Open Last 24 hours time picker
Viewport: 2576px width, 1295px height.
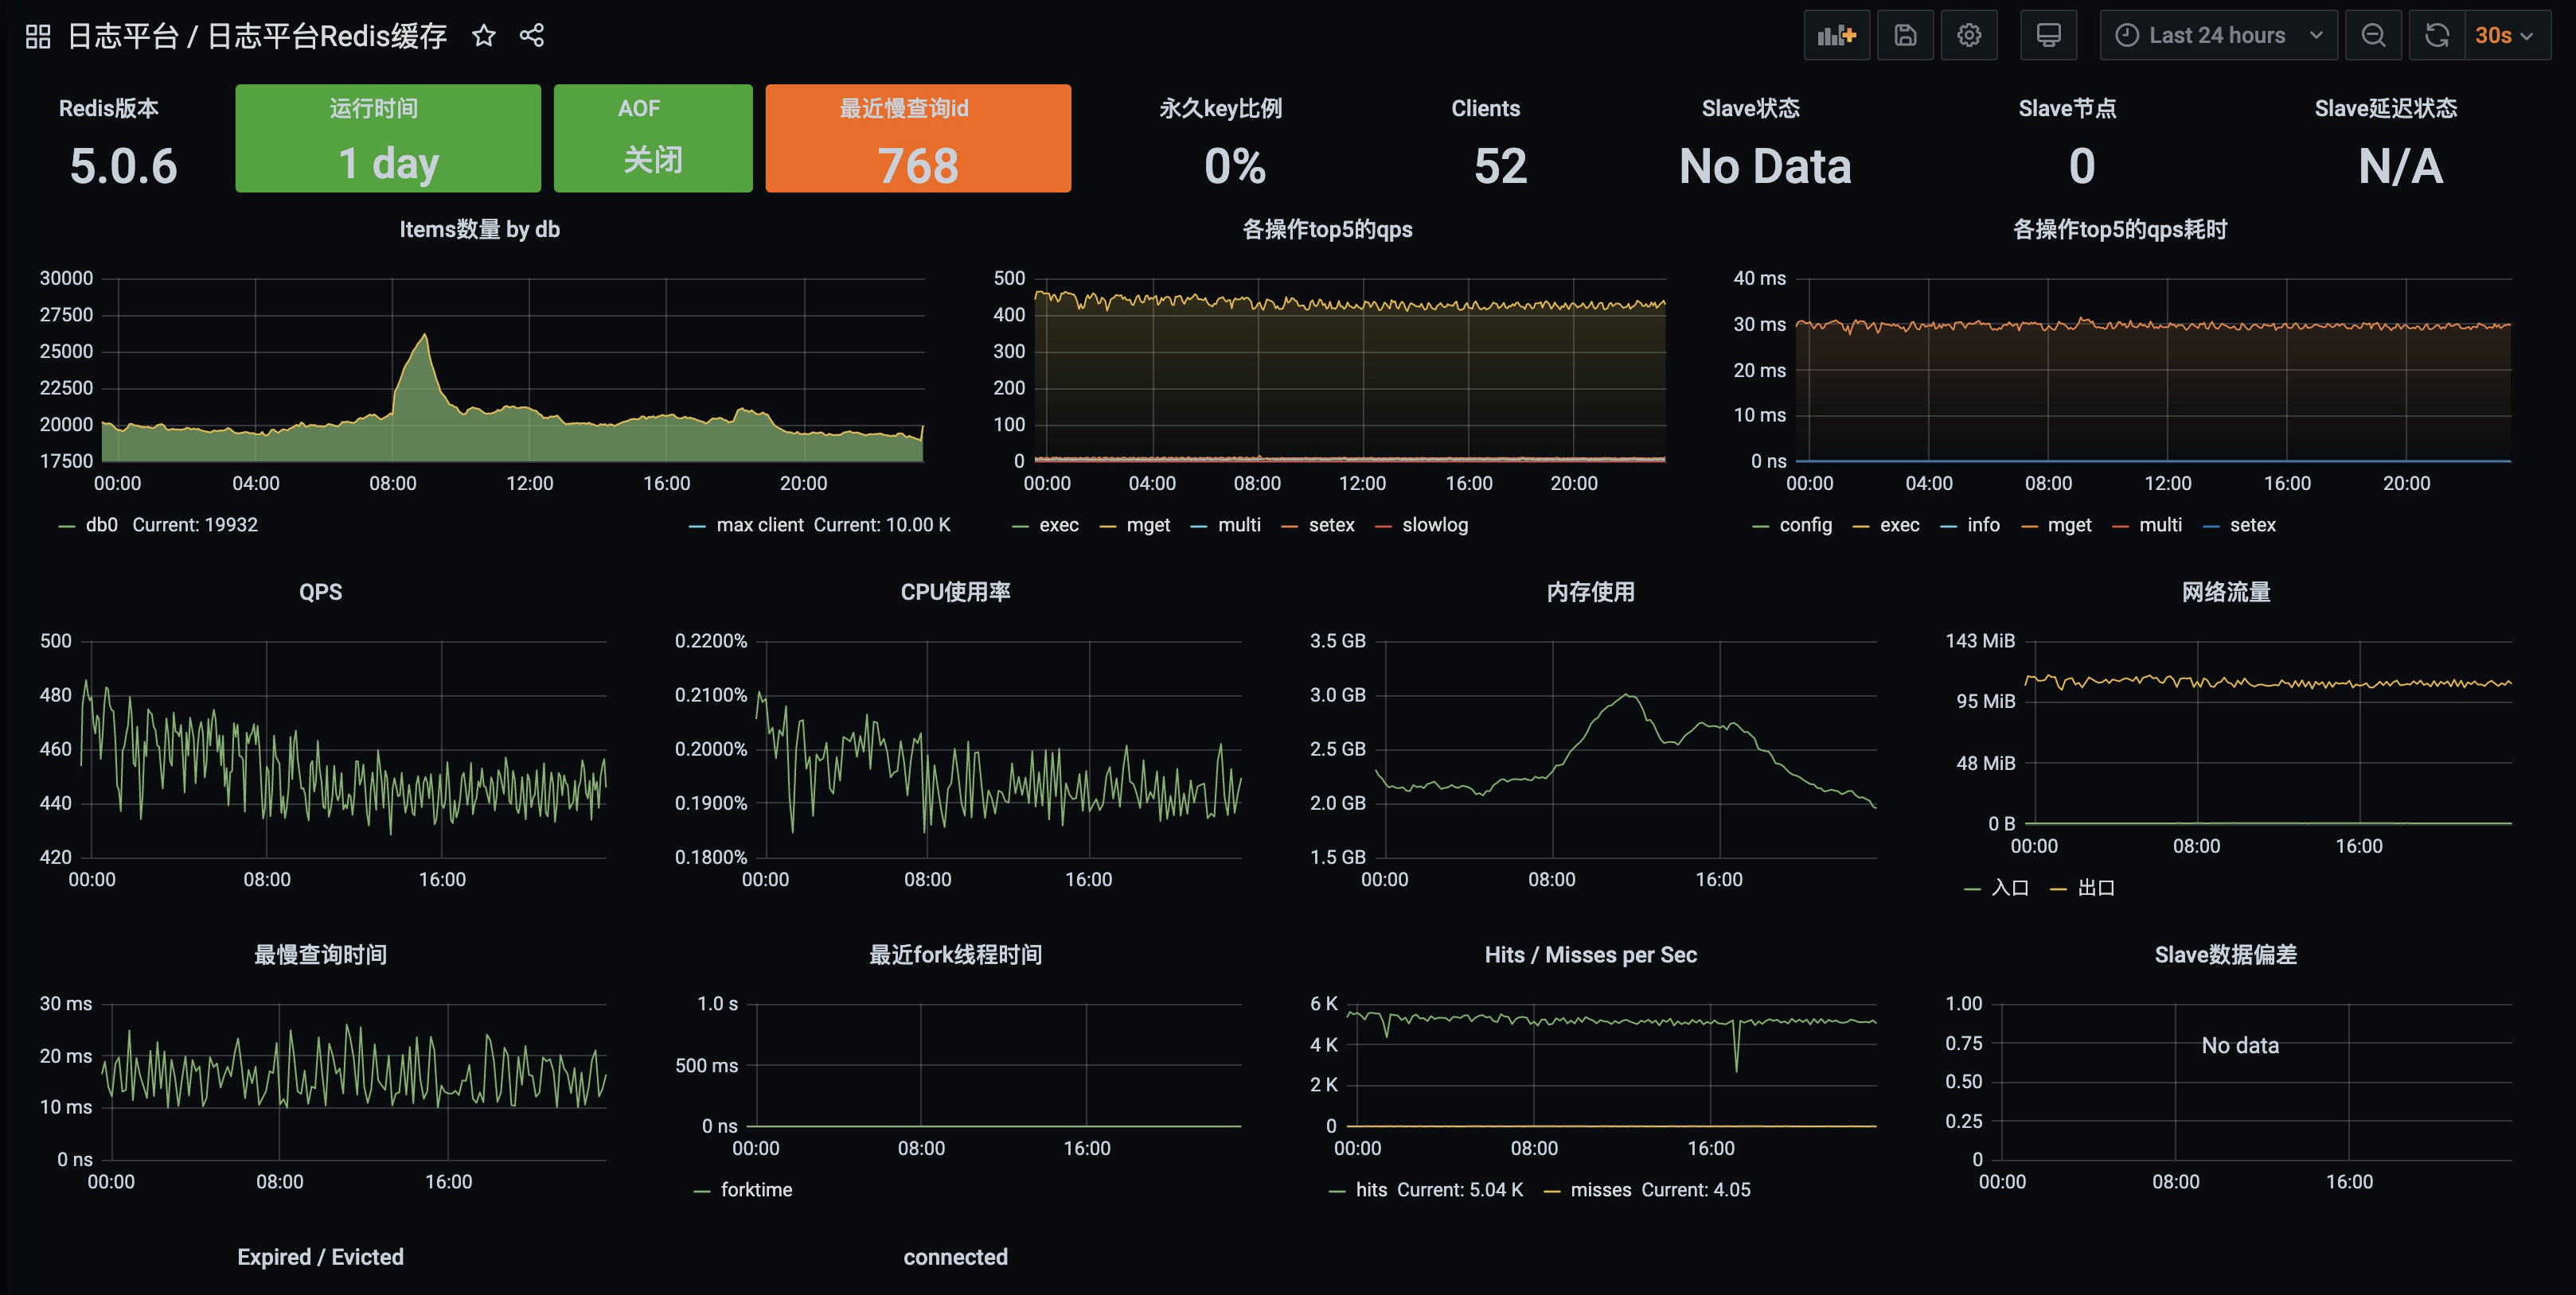tap(2217, 36)
